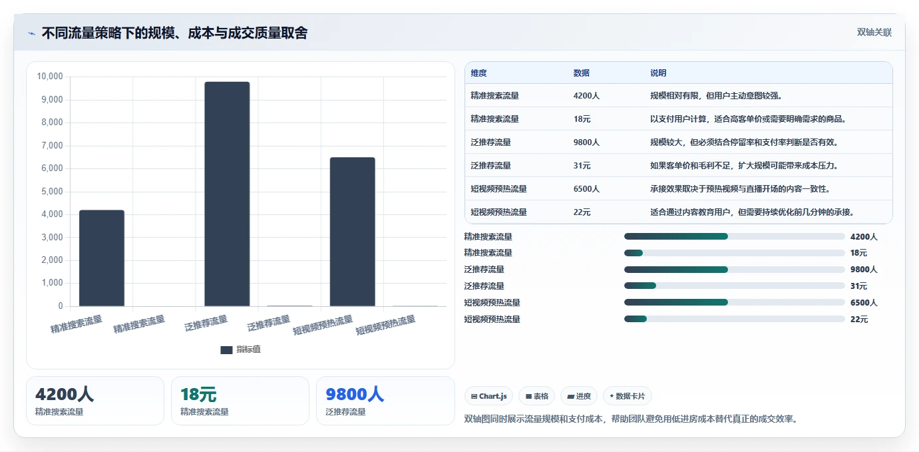
Task: Toggle the 指标值 legend item under the chart
Action: 240,349
